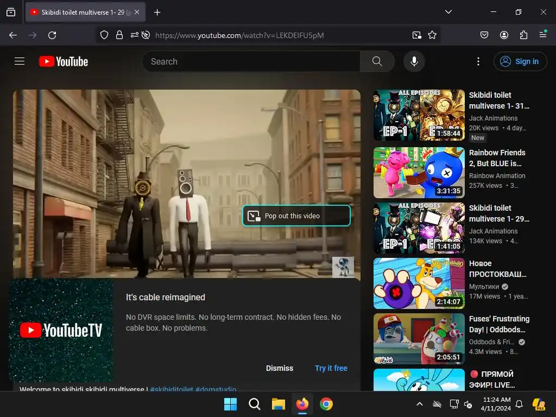Click the Мультики channel name
Viewport: 556px width, 417px height.
click(484, 287)
